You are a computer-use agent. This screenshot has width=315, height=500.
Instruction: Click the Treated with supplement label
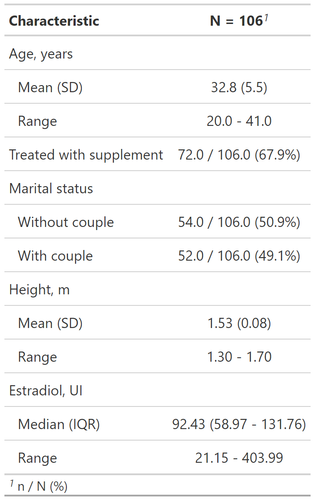86,155
